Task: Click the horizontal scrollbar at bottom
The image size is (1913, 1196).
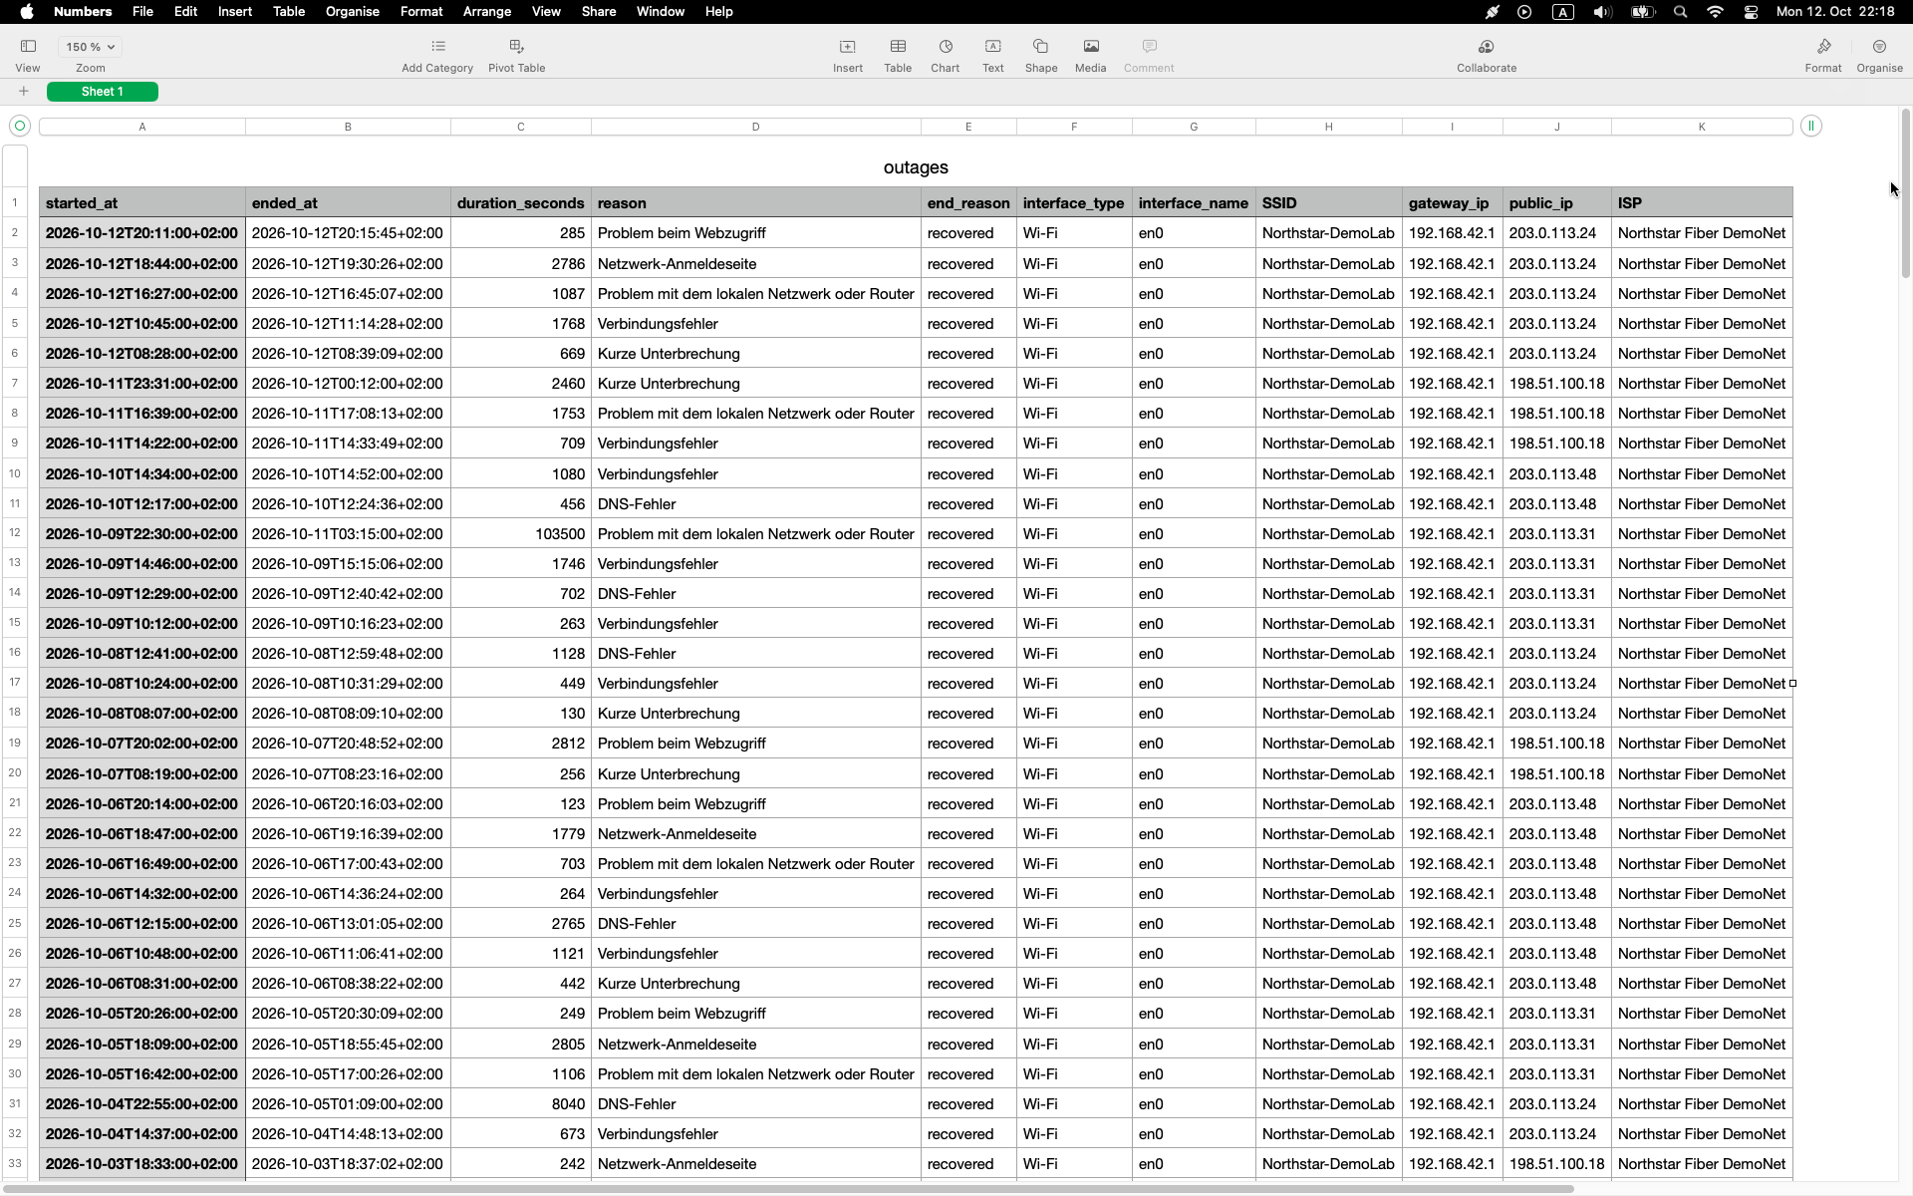Action: click(x=787, y=1189)
